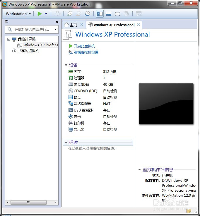This screenshot has height=216, width=200.
Task: Collapse the 描述 section
Action: coord(66,142)
